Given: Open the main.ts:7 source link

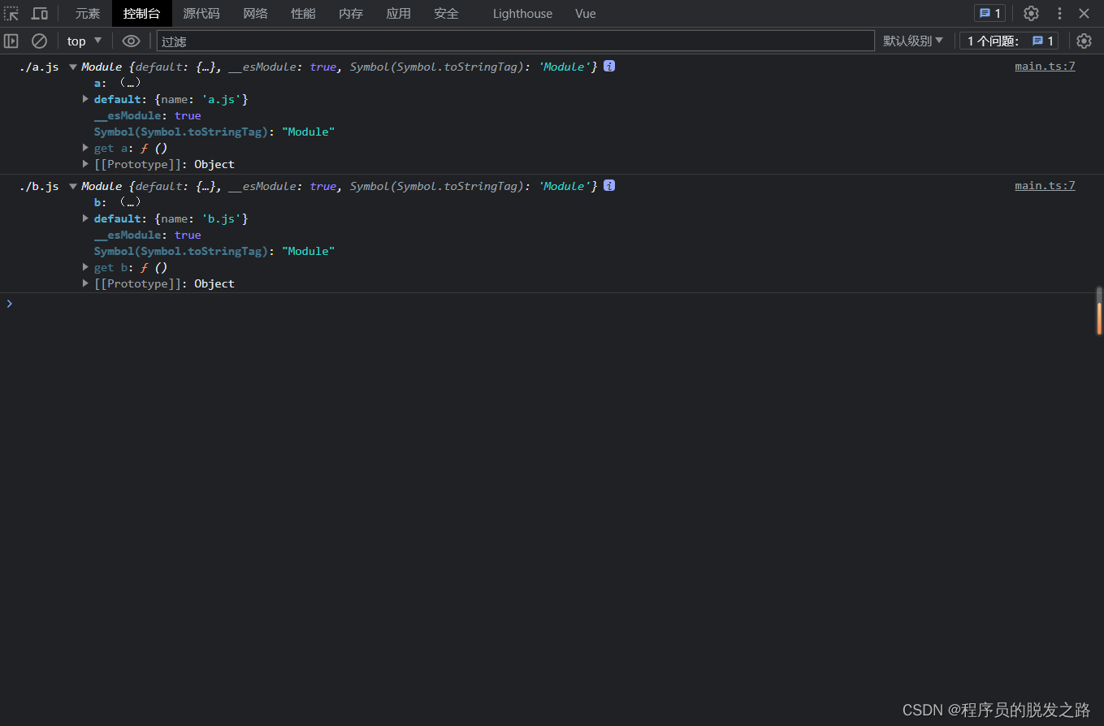Looking at the screenshot, I should pyautogui.click(x=1045, y=66).
